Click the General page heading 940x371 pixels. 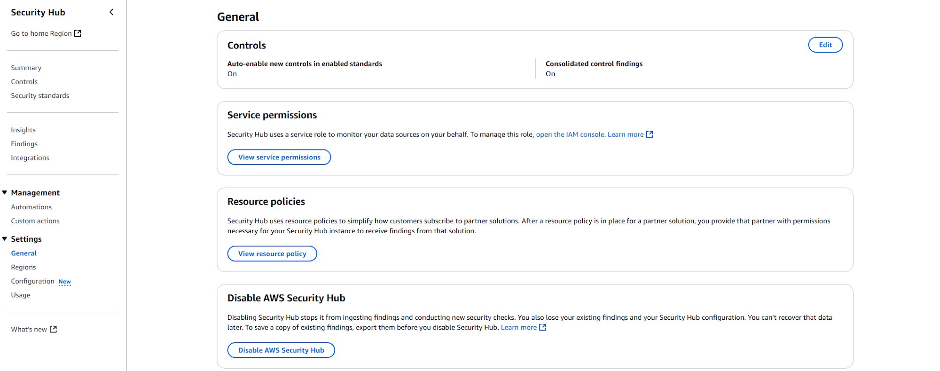coord(238,17)
